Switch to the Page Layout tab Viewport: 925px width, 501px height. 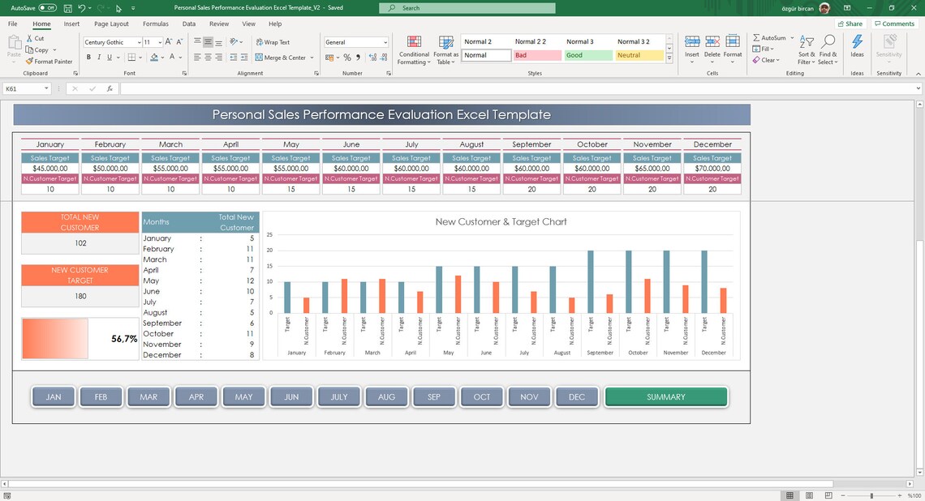[x=111, y=24]
